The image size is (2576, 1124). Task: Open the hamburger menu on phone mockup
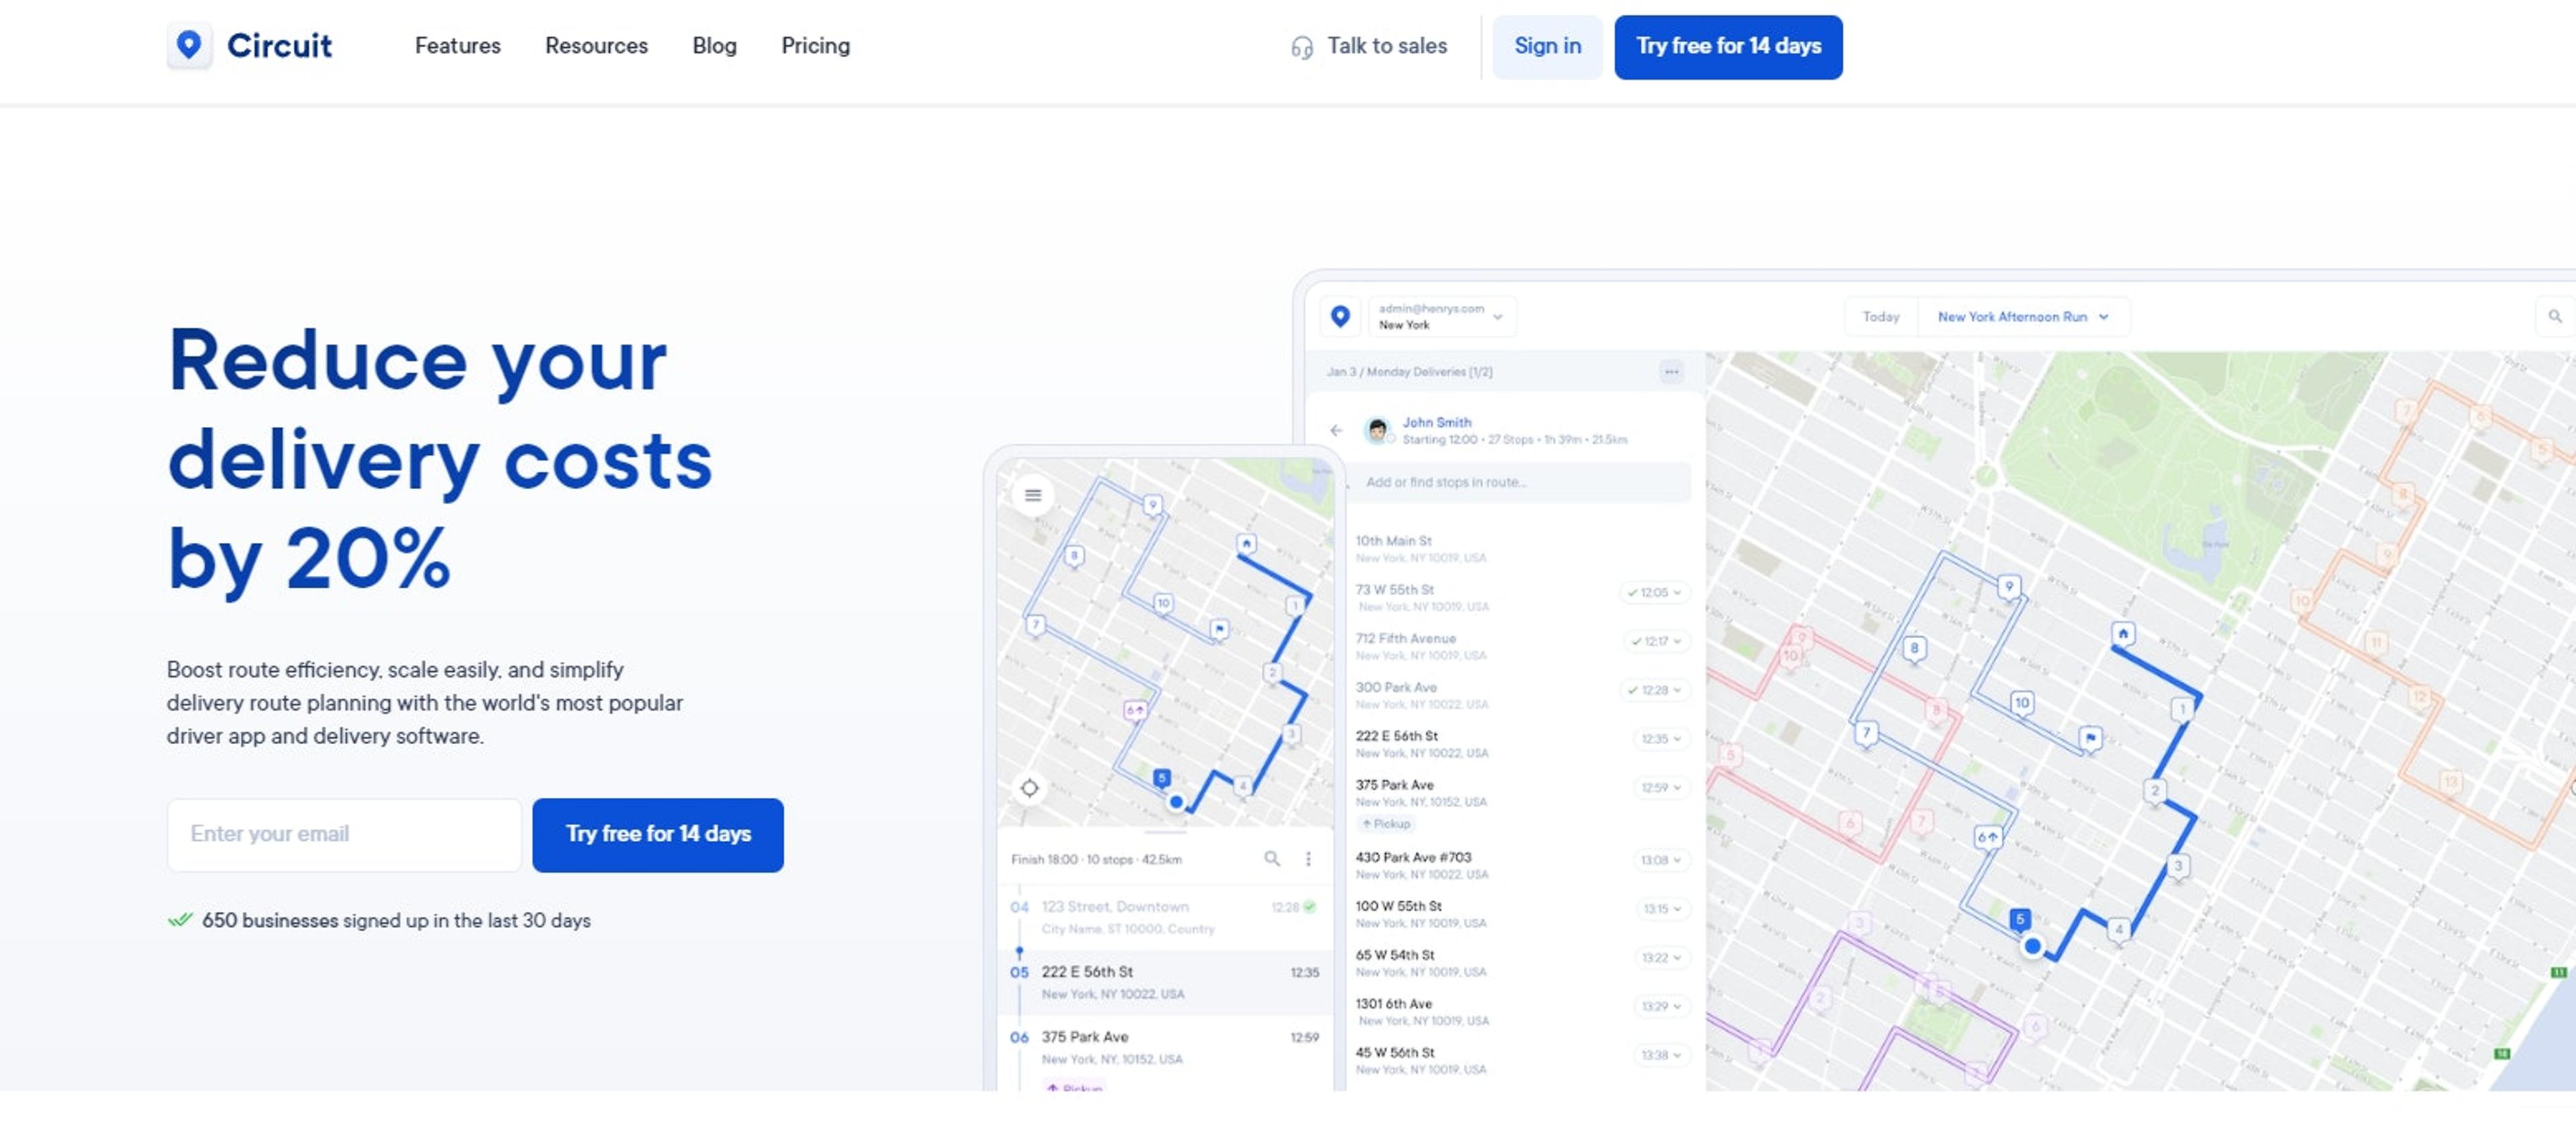pyautogui.click(x=1033, y=495)
